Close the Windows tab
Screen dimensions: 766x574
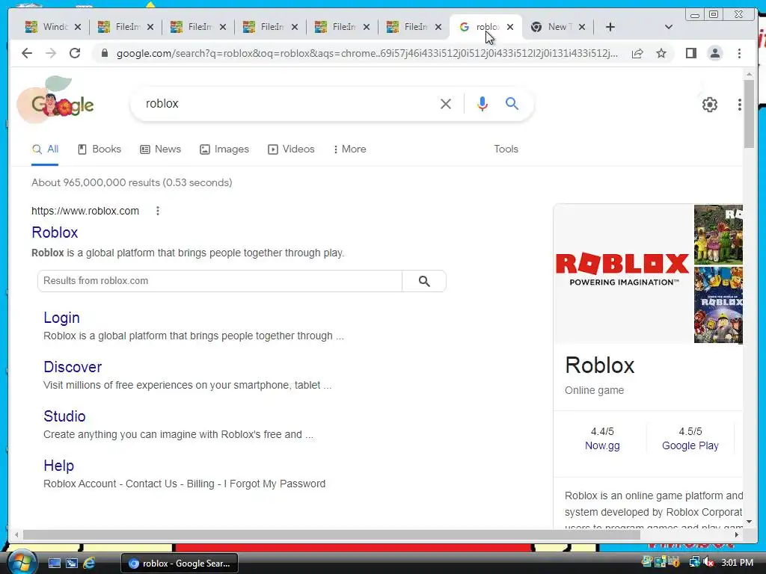(x=78, y=27)
